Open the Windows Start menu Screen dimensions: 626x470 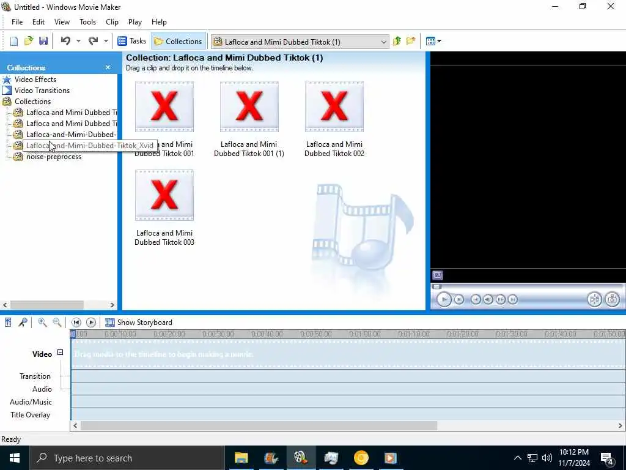[15, 458]
